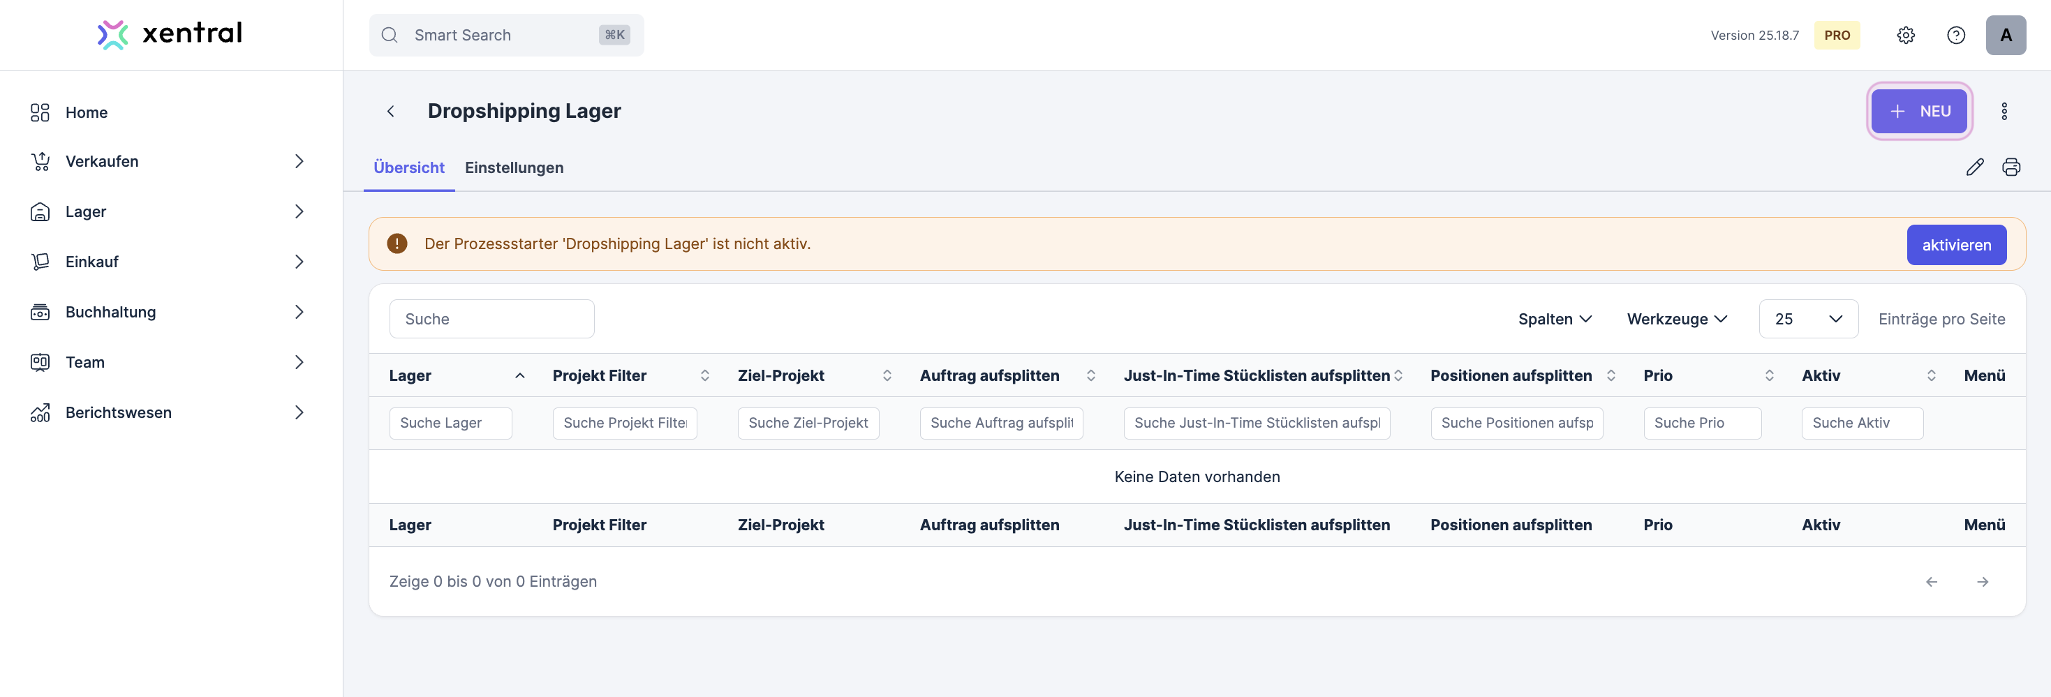Screen dimensions: 2051x697
Task: Click the Smart Search field
Action: (505, 35)
